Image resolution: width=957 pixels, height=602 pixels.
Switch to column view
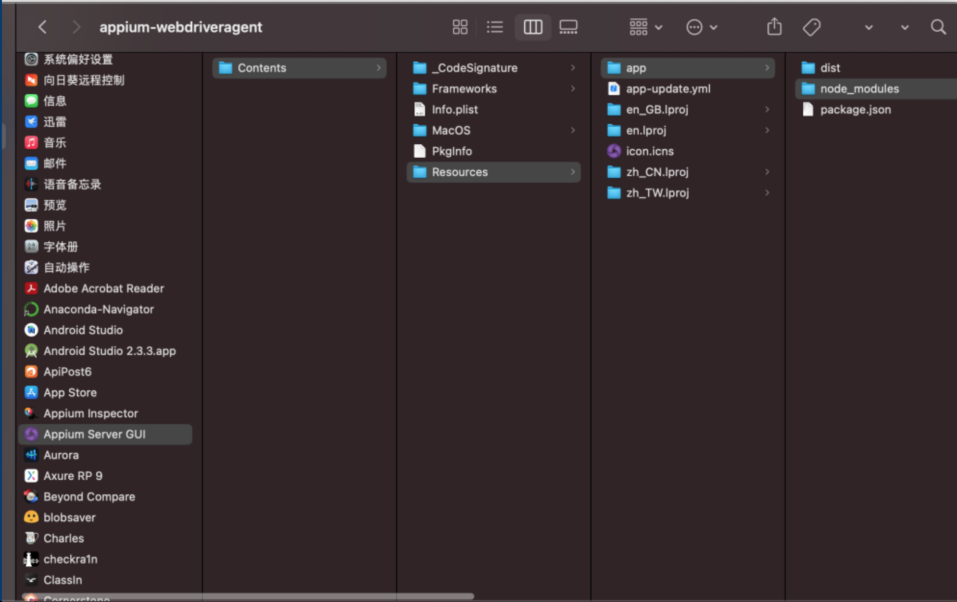(533, 27)
